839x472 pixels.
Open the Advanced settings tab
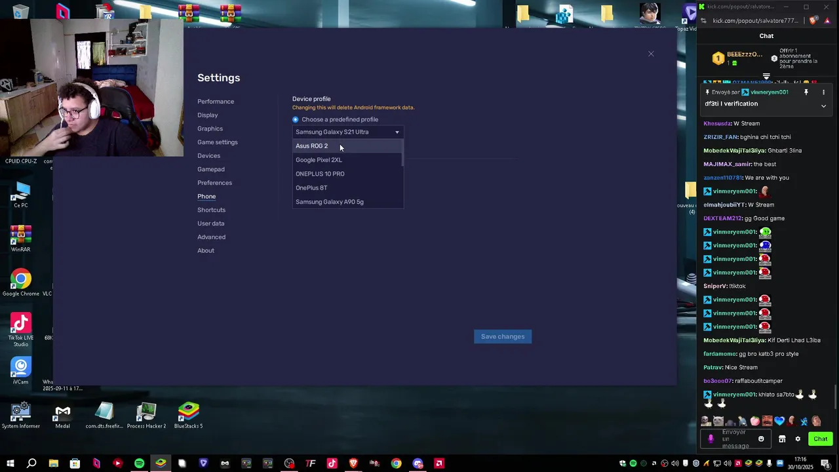point(212,237)
